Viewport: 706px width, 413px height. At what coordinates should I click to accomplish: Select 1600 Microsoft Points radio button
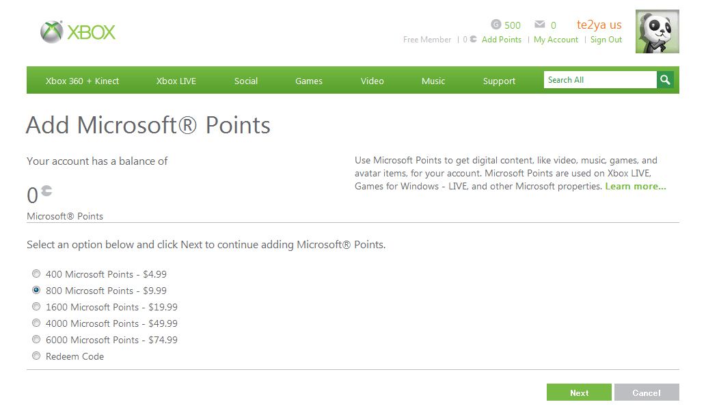pyautogui.click(x=36, y=306)
